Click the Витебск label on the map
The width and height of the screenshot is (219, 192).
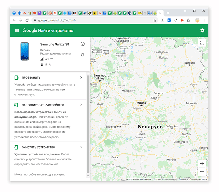pyautogui.click(x=190, y=63)
